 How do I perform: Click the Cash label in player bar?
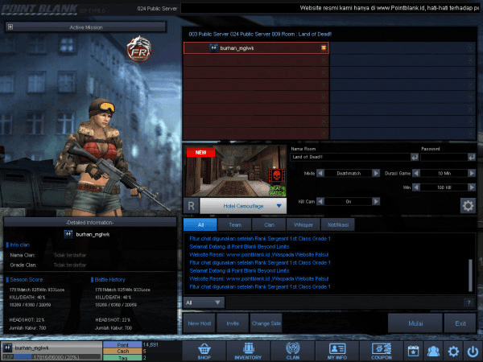tap(122, 352)
